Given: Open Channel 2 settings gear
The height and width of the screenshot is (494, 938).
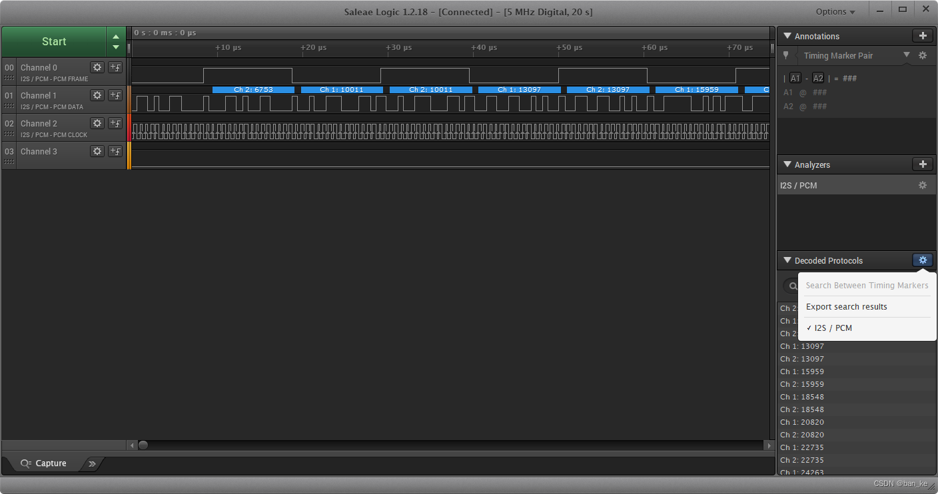Looking at the screenshot, I should (97, 123).
